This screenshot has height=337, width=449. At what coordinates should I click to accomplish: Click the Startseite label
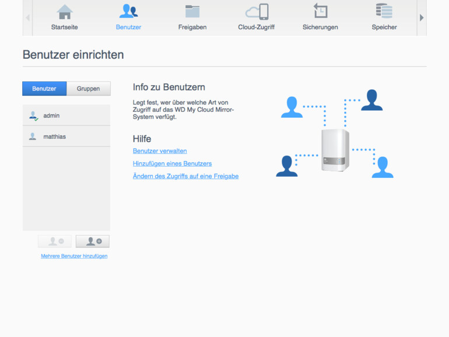pyautogui.click(x=64, y=27)
